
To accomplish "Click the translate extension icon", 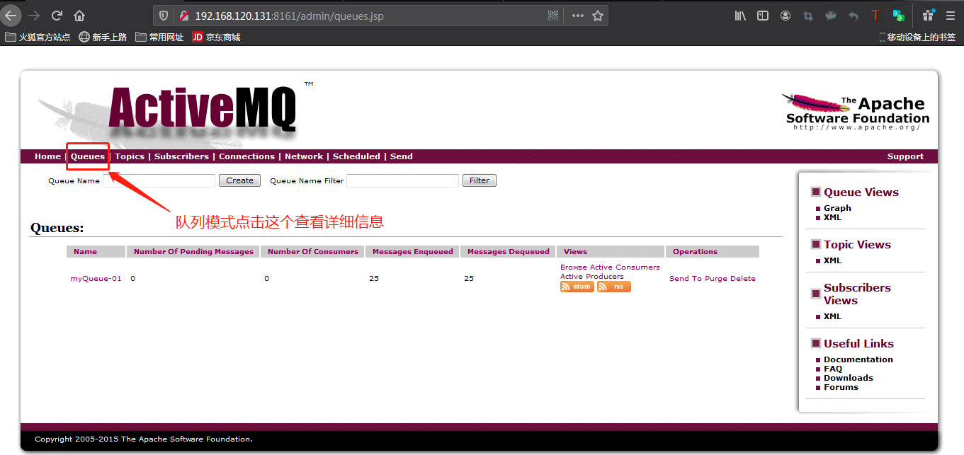I will point(898,16).
